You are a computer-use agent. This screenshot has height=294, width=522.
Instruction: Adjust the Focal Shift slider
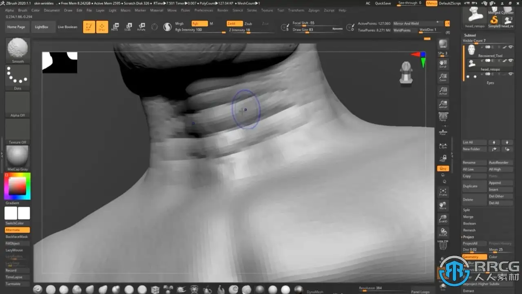(317, 23)
